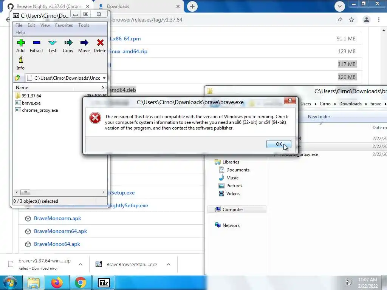Image resolution: width=387 pixels, height=290 pixels.
Task: Click the browser back arrow
Action: pyautogui.click(x=8, y=20)
